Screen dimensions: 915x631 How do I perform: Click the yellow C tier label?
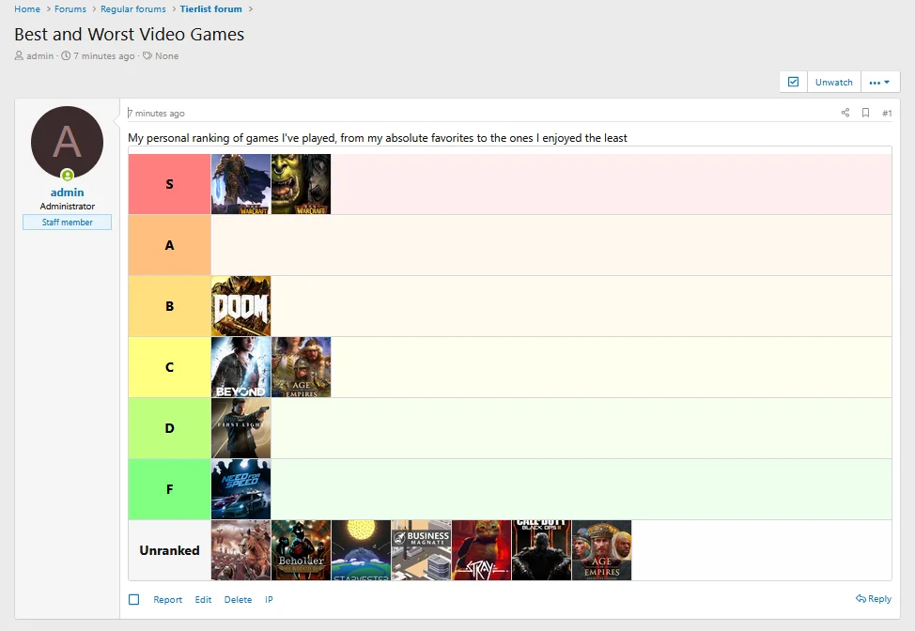(169, 367)
